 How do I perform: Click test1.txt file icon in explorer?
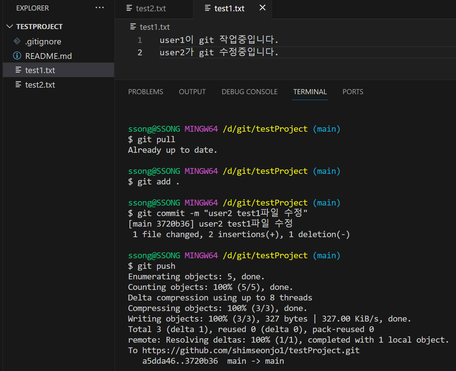click(x=18, y=70)
